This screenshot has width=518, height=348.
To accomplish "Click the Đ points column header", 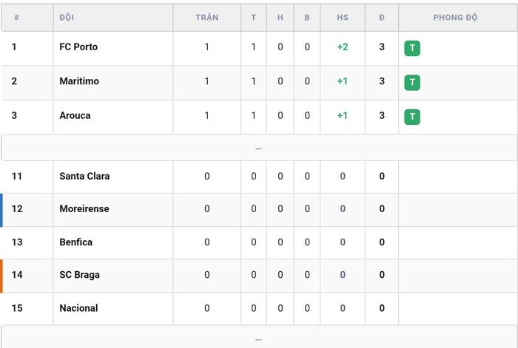I will coord(382,18).
